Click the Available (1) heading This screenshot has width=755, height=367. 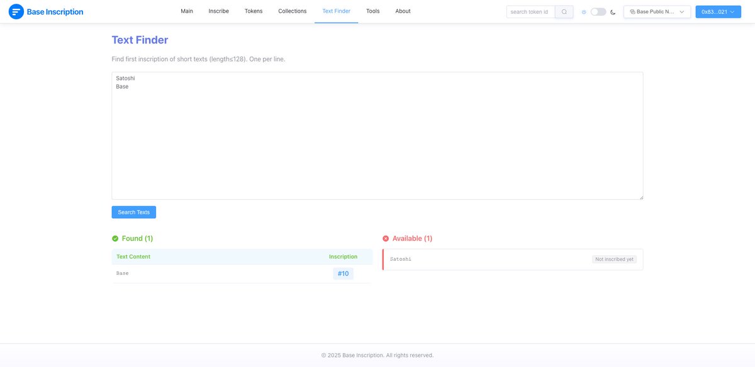coord(412,239)
